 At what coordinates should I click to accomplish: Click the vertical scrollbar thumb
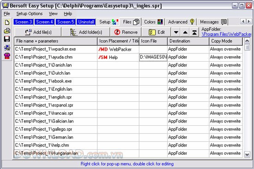[x=247, y=47]
